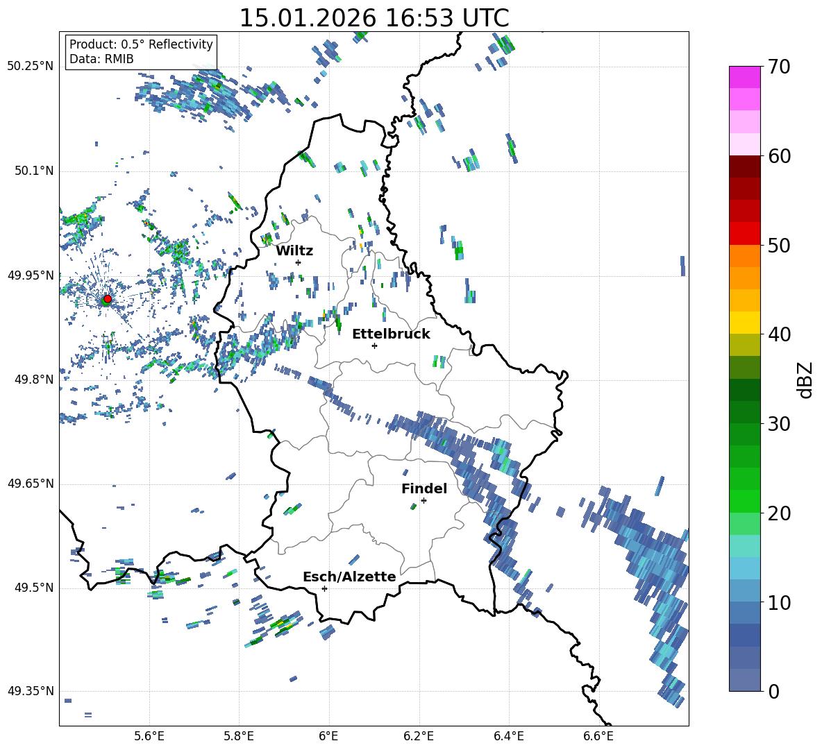Select the Findel city label

pos(423,488)
